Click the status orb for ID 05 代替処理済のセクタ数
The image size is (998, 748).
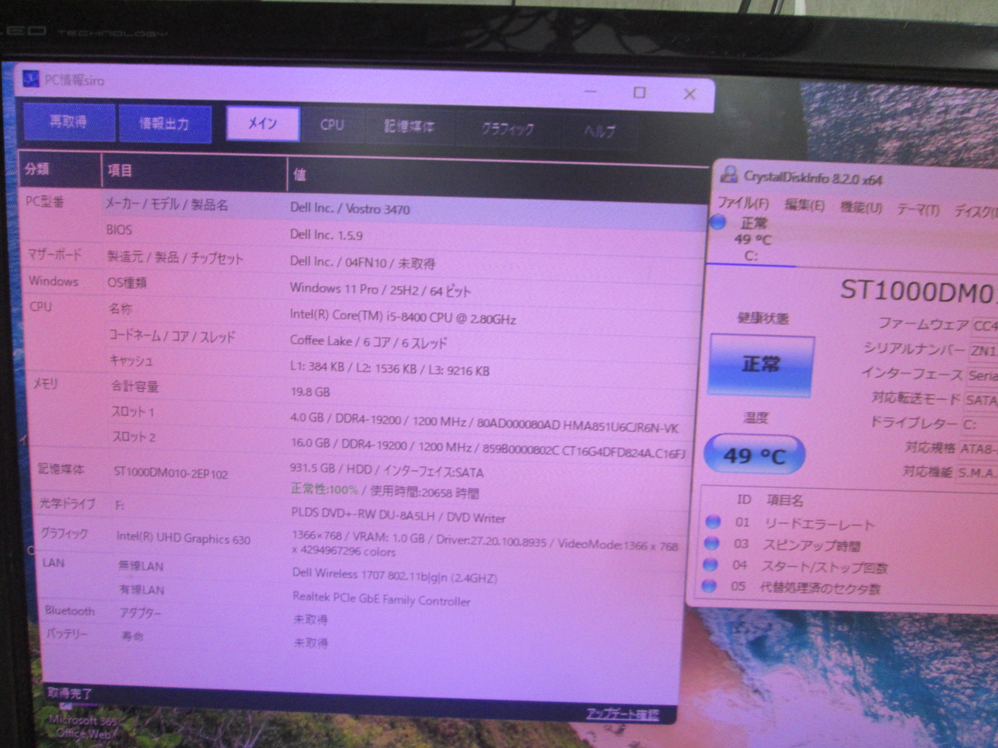click(x=709, y=586)
